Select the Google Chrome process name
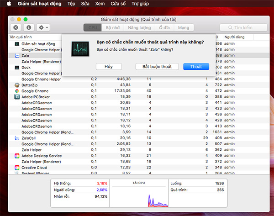Viewport: 274px width, 216px height. tap(35, 91)
